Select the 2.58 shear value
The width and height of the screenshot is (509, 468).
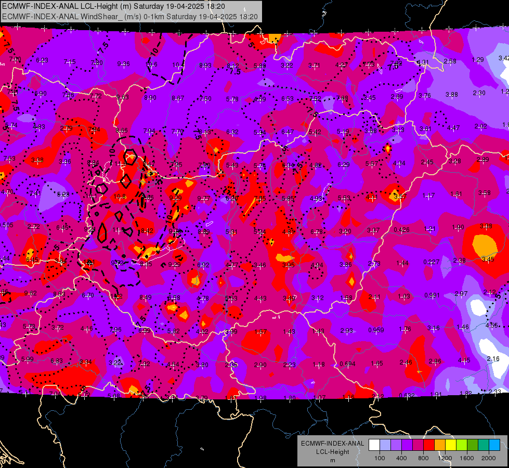[450, 61]
